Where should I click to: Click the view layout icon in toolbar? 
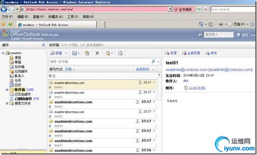tap(75, 53)
